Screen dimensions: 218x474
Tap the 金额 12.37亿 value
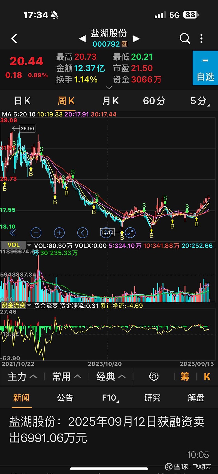pyautogui.click(x=89, y=68)
